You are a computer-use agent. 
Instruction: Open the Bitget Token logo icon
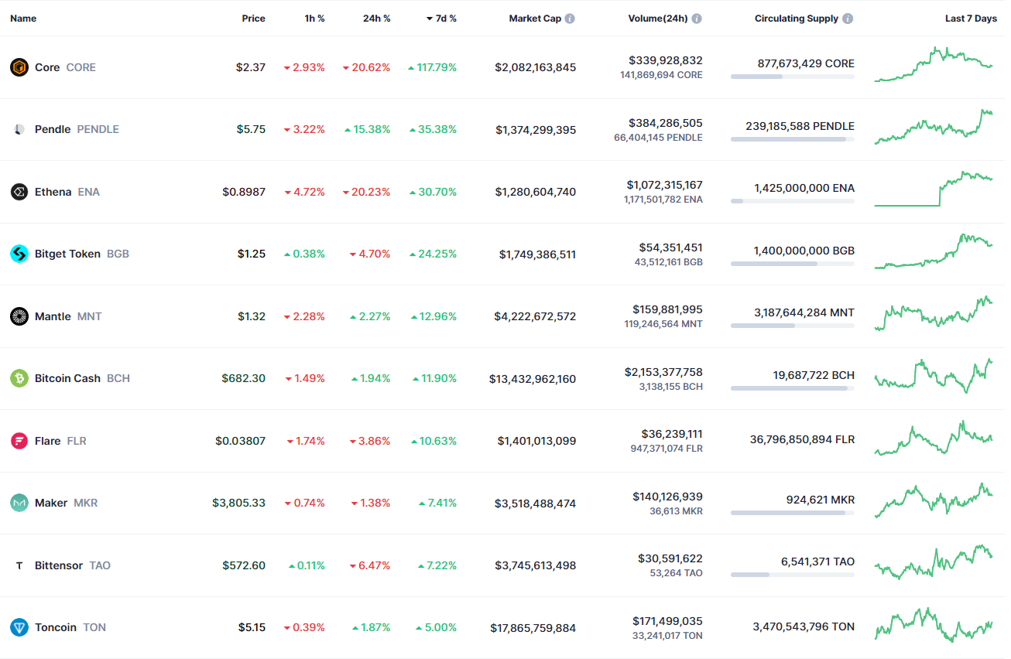point(19,254)
